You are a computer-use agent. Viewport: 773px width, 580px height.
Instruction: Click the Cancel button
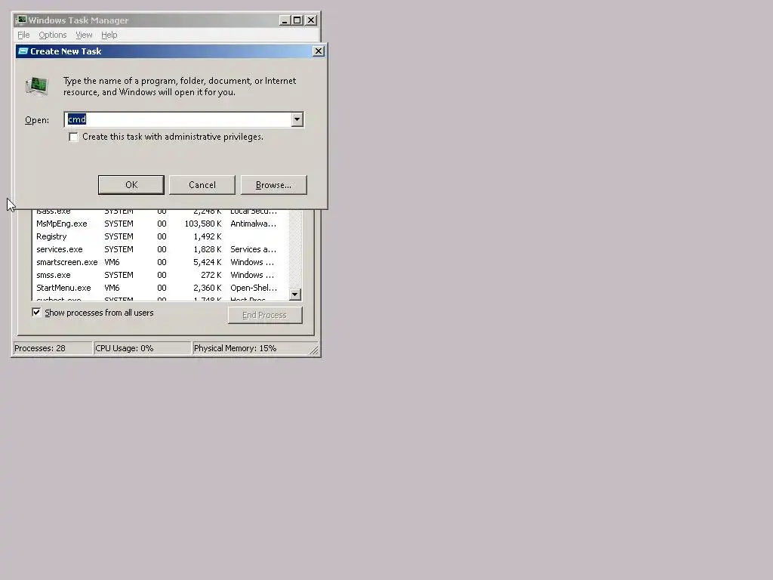[202, 185]
